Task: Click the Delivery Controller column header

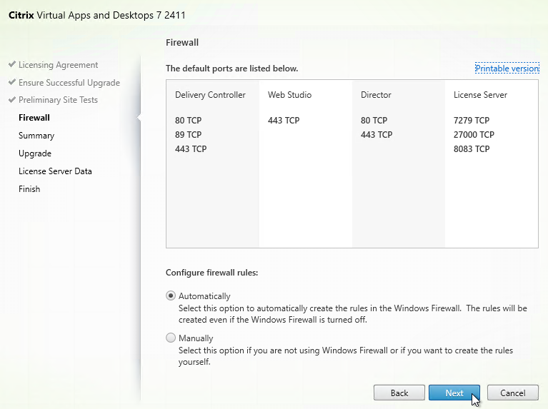Action: (210, 95)
